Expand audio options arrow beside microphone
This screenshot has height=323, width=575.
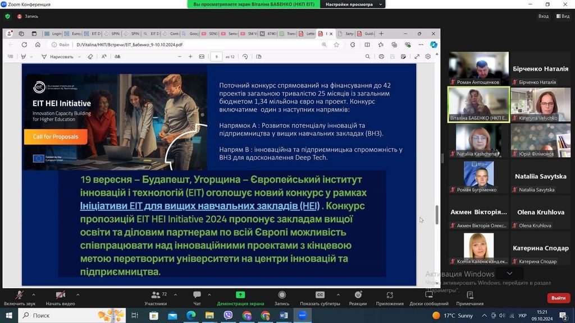point(34,294)
